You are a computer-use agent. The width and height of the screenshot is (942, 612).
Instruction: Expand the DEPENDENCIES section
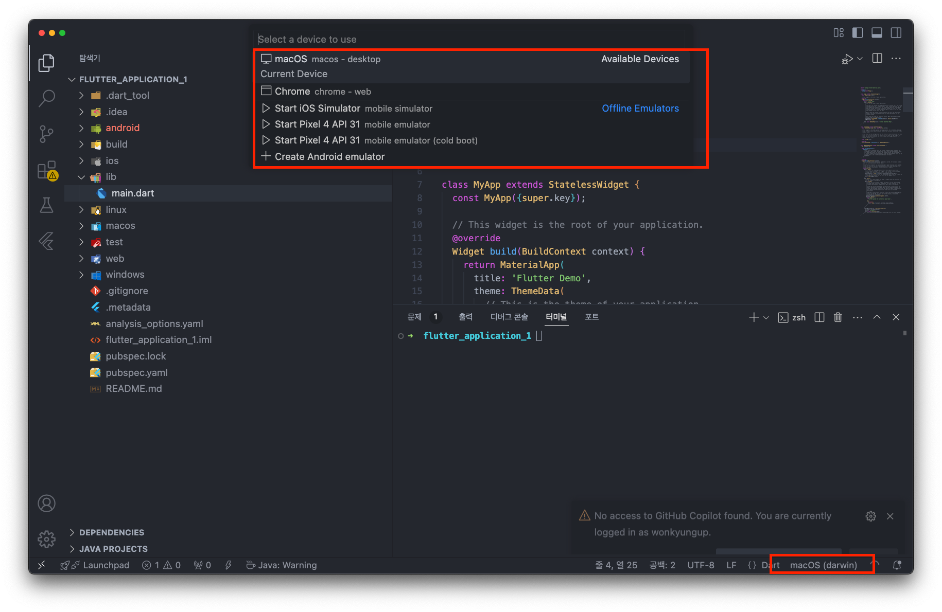click(x=112, y=532)
